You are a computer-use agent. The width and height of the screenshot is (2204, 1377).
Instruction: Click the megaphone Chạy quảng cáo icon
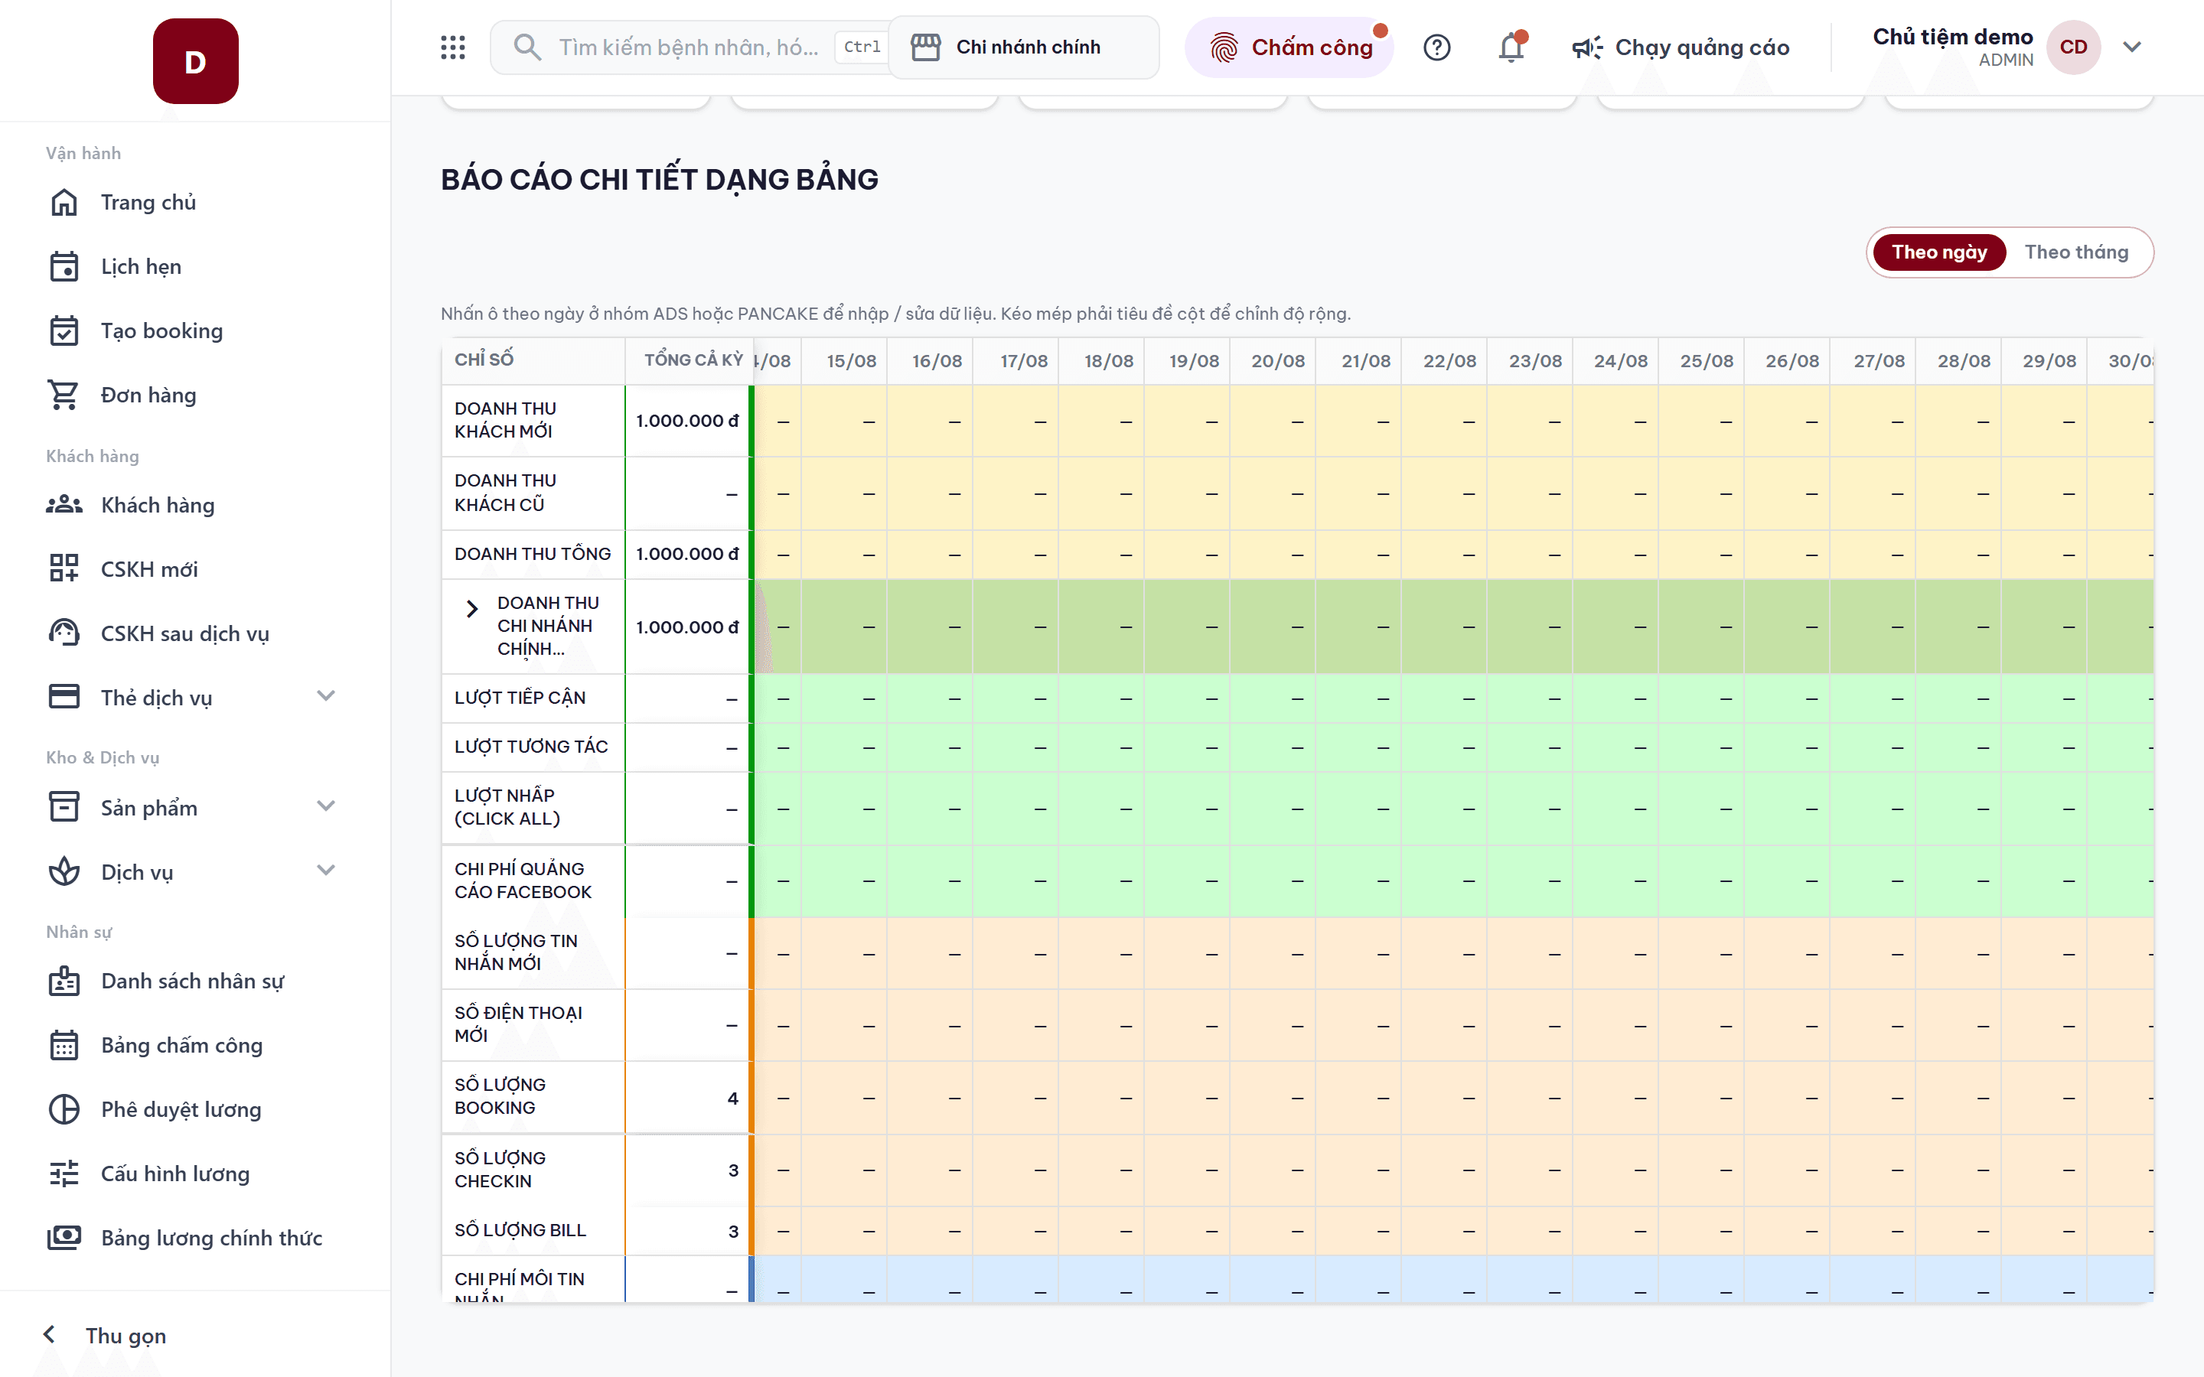pyautogui.click(x=1587, y=47)
